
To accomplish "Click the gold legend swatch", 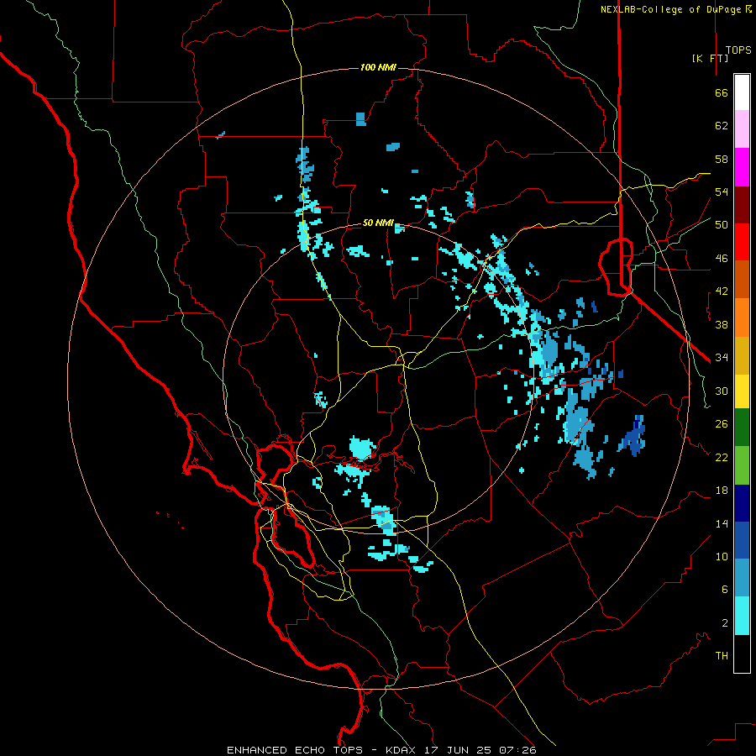I will tap(742, 355).
